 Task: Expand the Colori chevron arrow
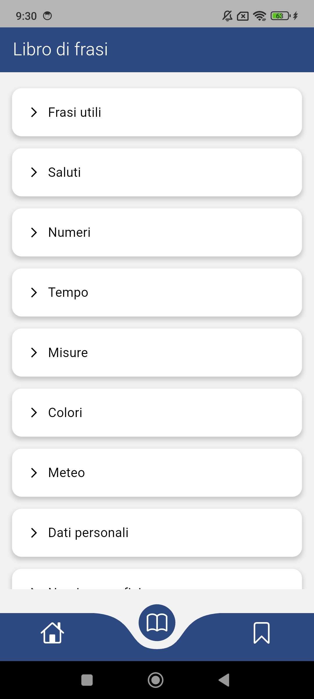34,413
